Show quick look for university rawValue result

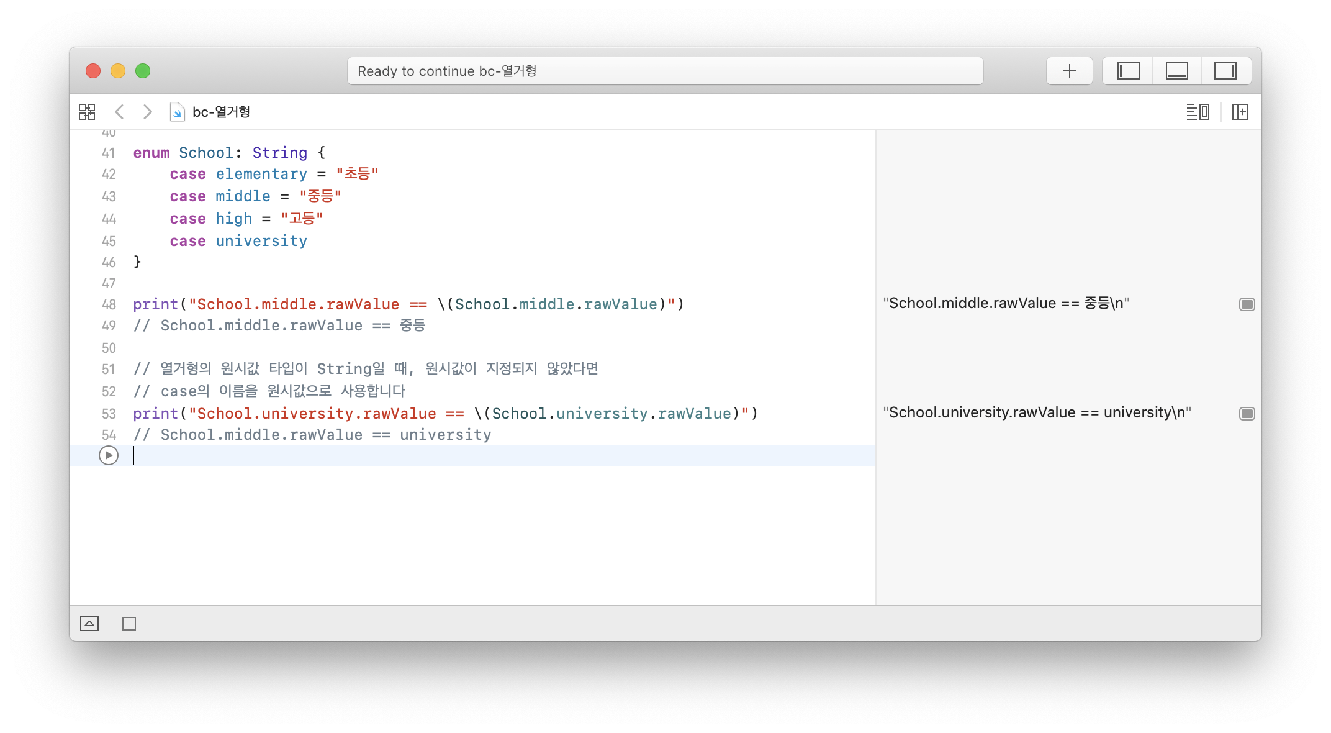tap(1247, 414)
